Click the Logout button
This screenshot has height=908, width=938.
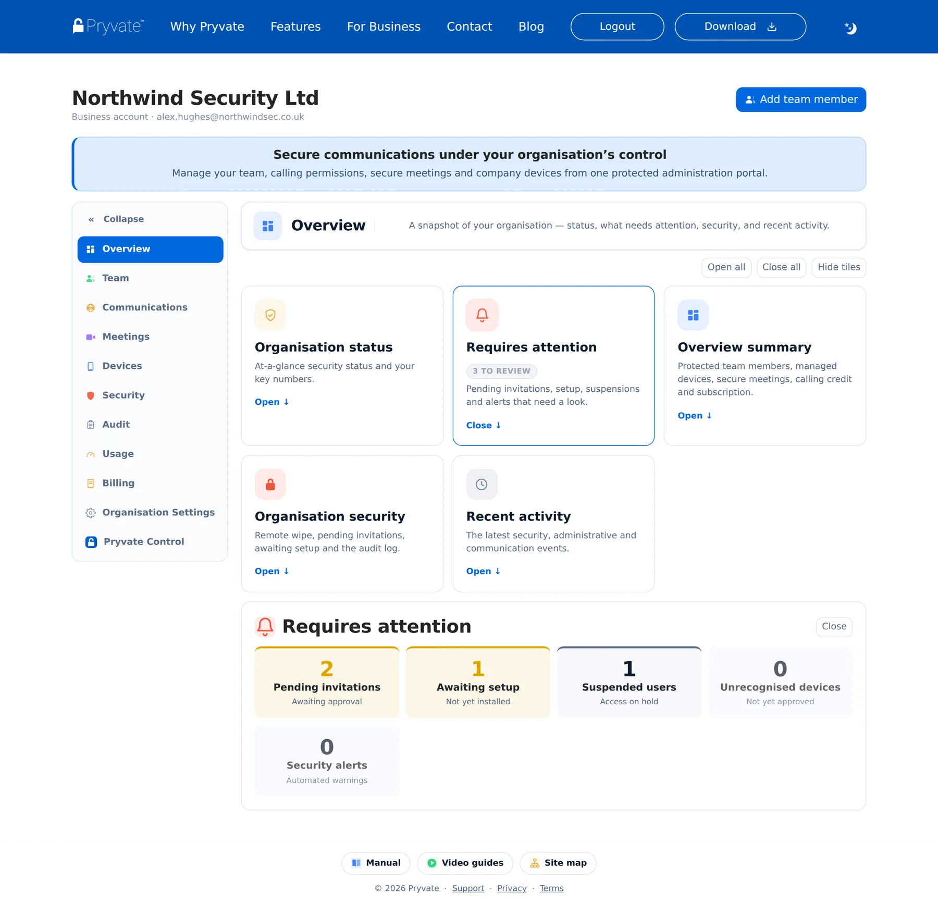[617, 27]
